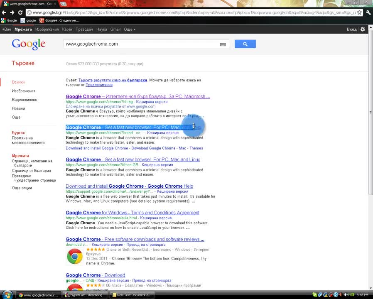Open 'Download and install Google Chrome' sitelink
This screenshot has width=373, height=299.
[97, 148]
